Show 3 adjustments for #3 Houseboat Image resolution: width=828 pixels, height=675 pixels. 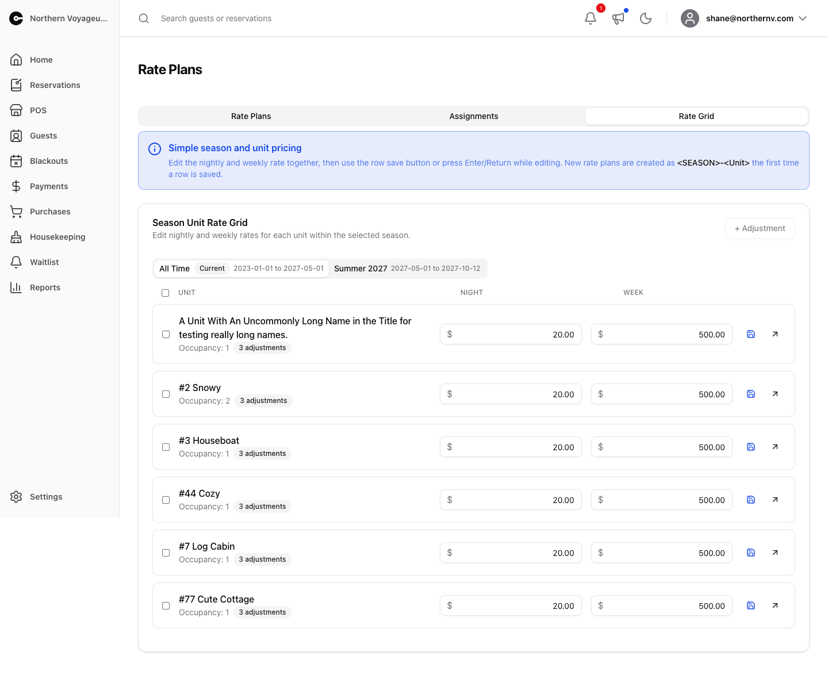click(262, 454)
